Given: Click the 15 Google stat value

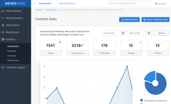Looking at the screenshot, I should (131, 46).
